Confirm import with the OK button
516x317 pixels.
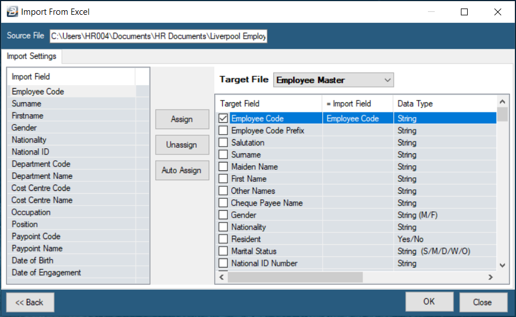[429, 302]
